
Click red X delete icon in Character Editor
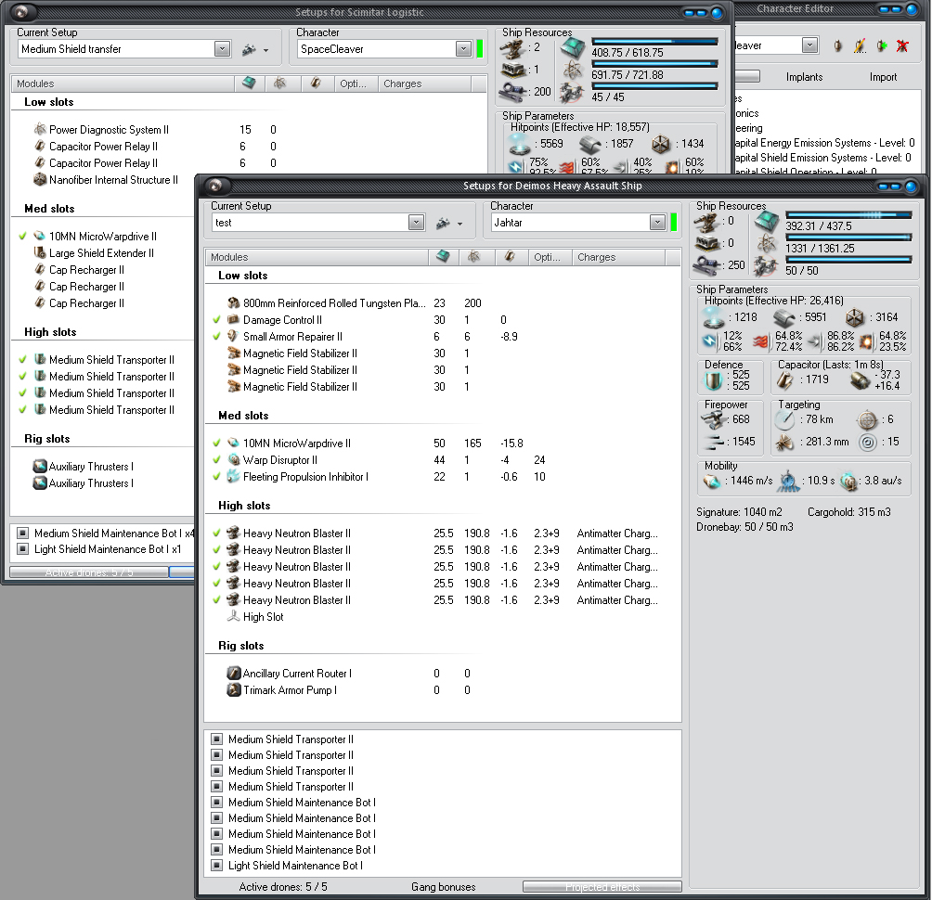[x=903, y=45]
